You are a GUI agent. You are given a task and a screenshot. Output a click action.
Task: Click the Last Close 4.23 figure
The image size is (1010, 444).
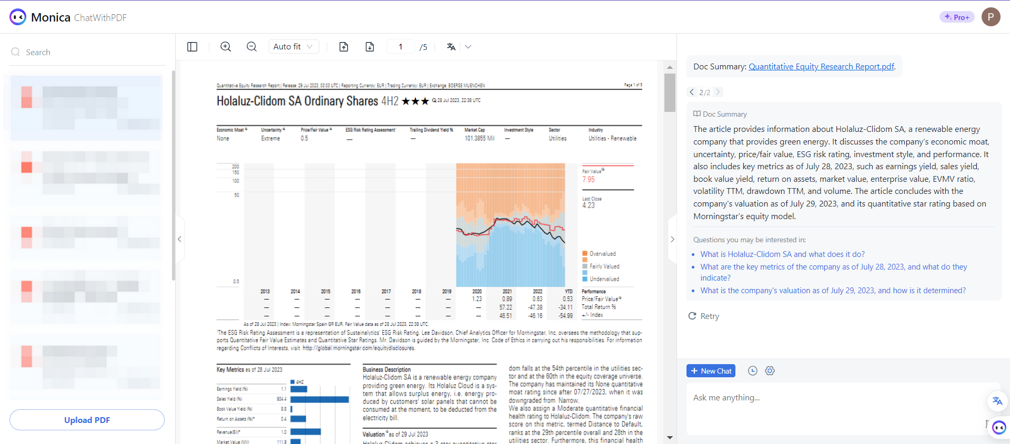coord(589,205)
